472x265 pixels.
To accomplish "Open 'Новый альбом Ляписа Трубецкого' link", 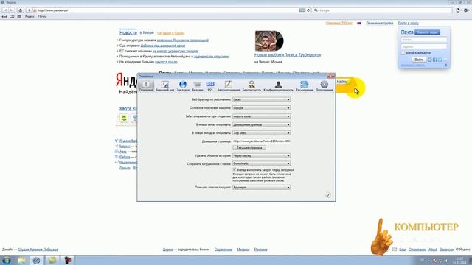I will (288, 55).
